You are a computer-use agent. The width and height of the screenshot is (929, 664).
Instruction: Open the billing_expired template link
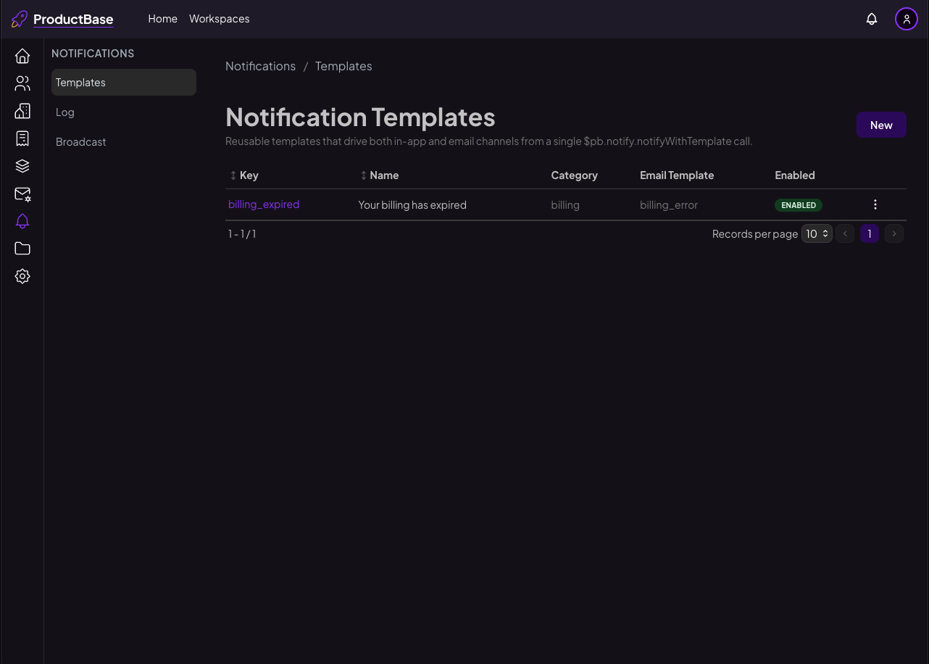(x=264, y=204)
